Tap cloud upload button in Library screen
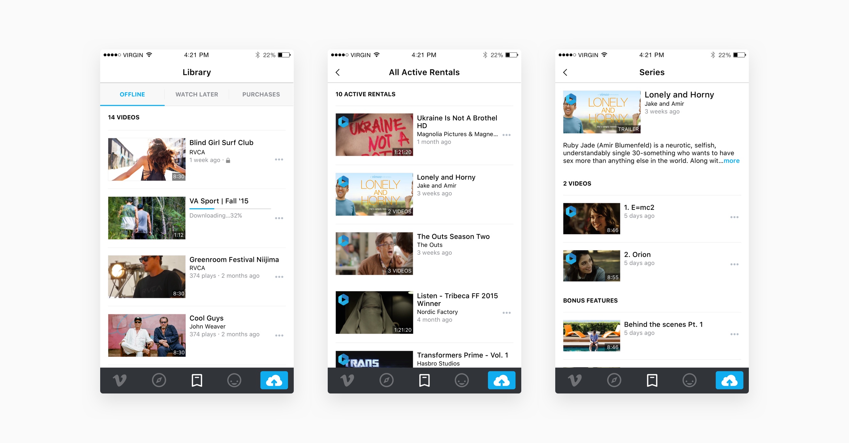 click(x=274, y=380)
